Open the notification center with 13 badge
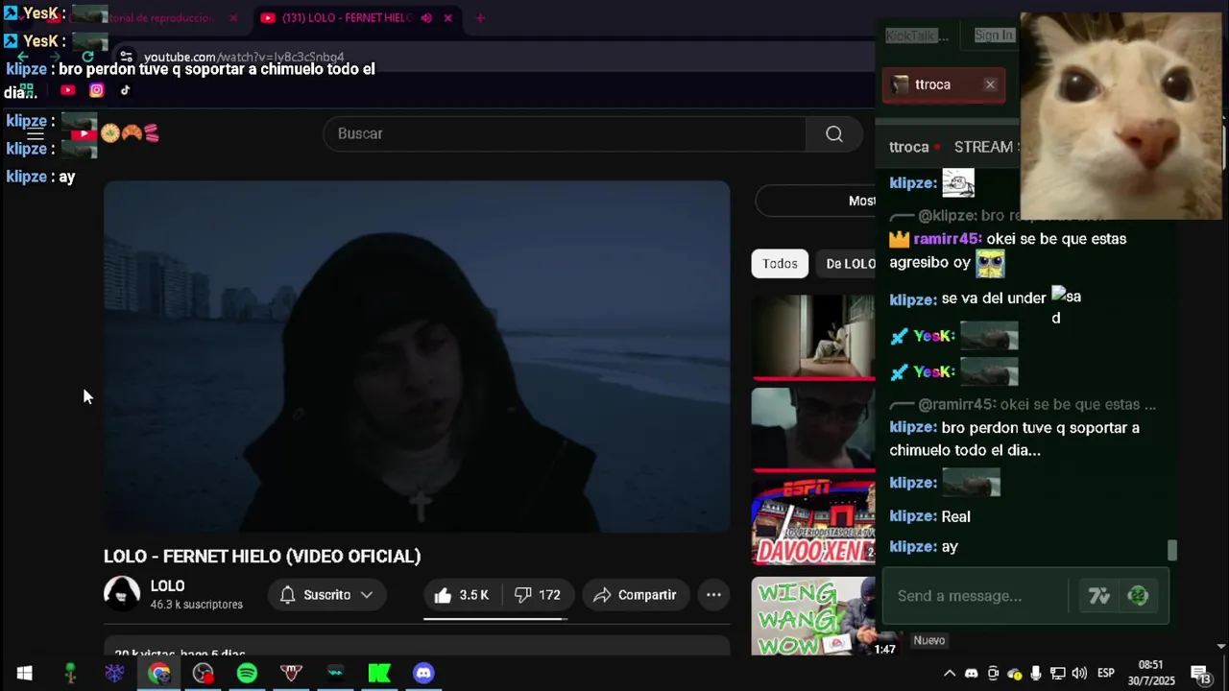 1200,674
